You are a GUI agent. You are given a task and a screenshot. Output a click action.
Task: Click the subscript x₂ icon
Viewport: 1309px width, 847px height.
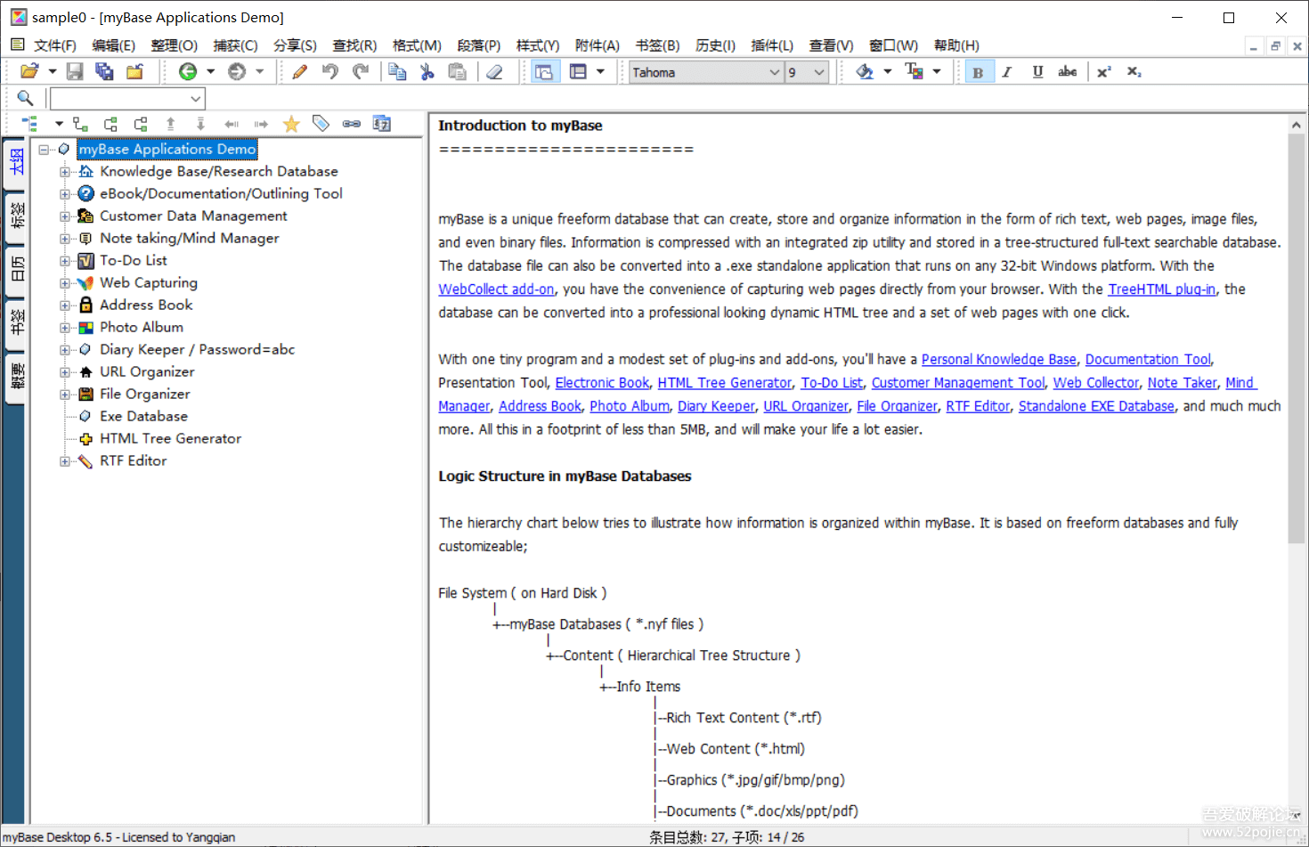tap(1134, 72)
